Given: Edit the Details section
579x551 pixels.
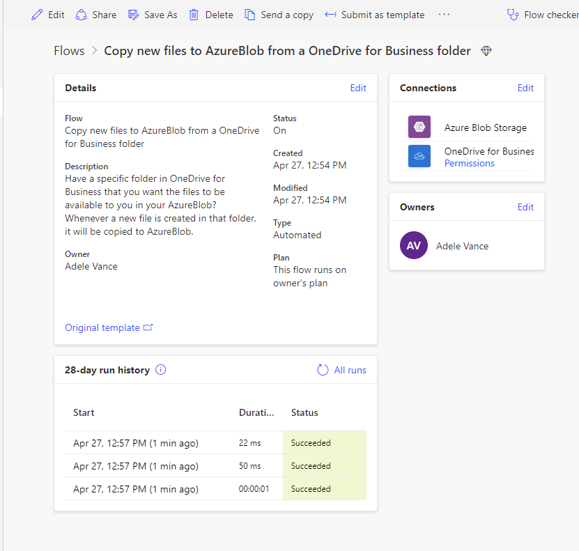Looking at the screenshot, I should [358, 88].
